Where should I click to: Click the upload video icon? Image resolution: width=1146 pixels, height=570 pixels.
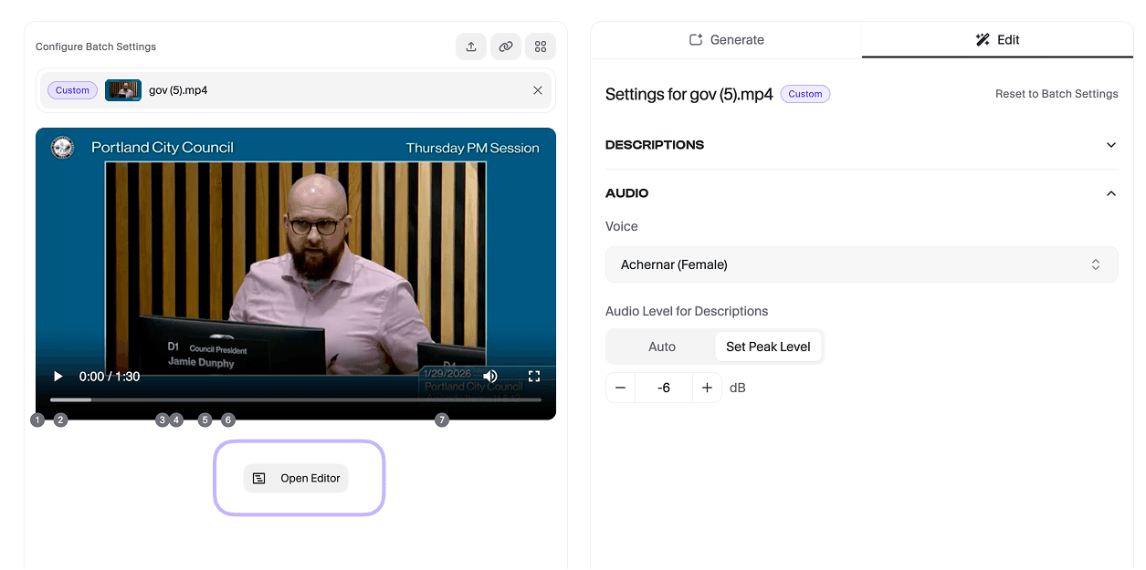[471, 46]
